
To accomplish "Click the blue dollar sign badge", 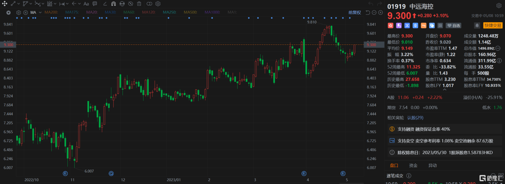I will 415,25.
